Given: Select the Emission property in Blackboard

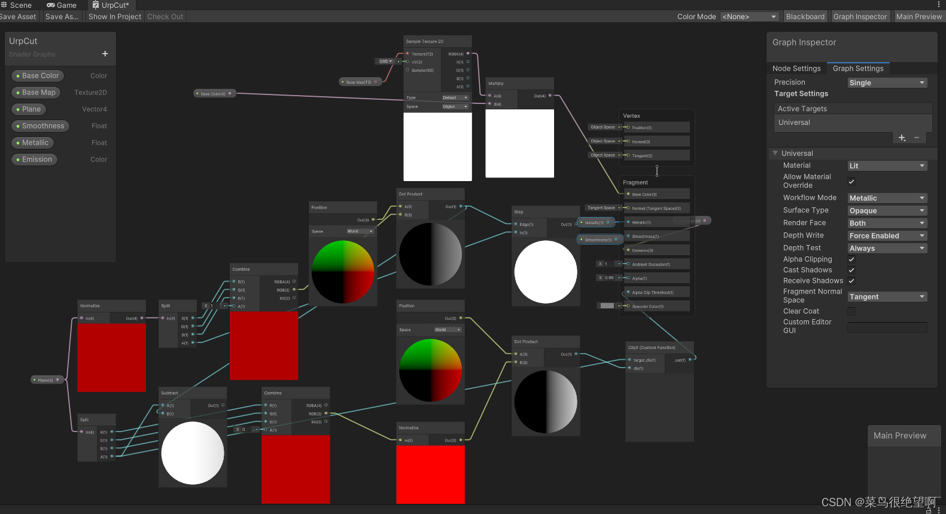Looking at the screenshot, I should pos(35,160).
